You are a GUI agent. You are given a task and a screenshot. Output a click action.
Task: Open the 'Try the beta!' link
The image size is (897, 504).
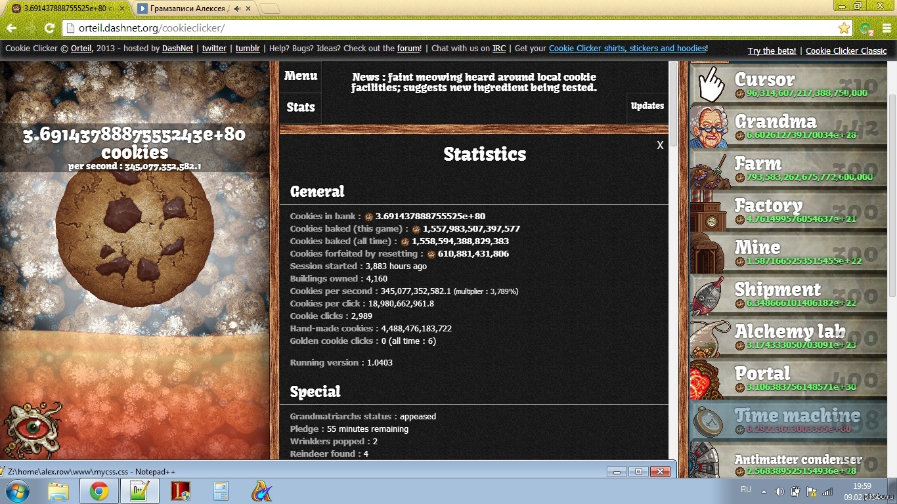pos(772,51)
